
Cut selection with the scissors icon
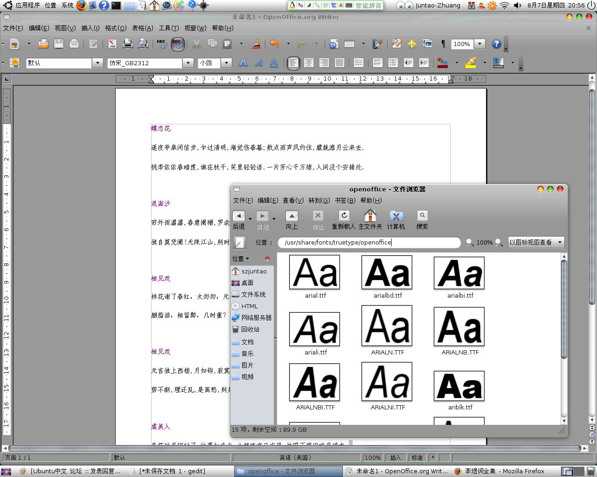(x=196, y=44)
